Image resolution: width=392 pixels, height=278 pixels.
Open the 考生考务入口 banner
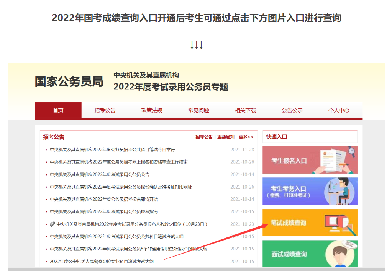[310, 191]
